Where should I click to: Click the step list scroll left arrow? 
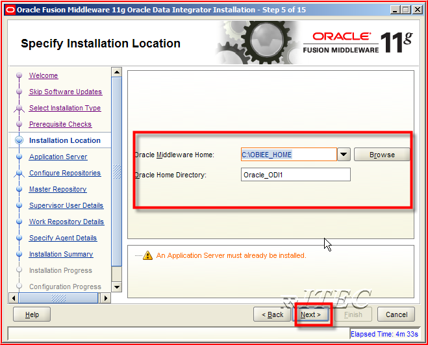[x=14, y=298]
